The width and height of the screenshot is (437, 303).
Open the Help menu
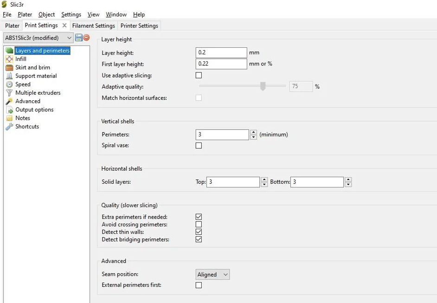click(139, 14)
